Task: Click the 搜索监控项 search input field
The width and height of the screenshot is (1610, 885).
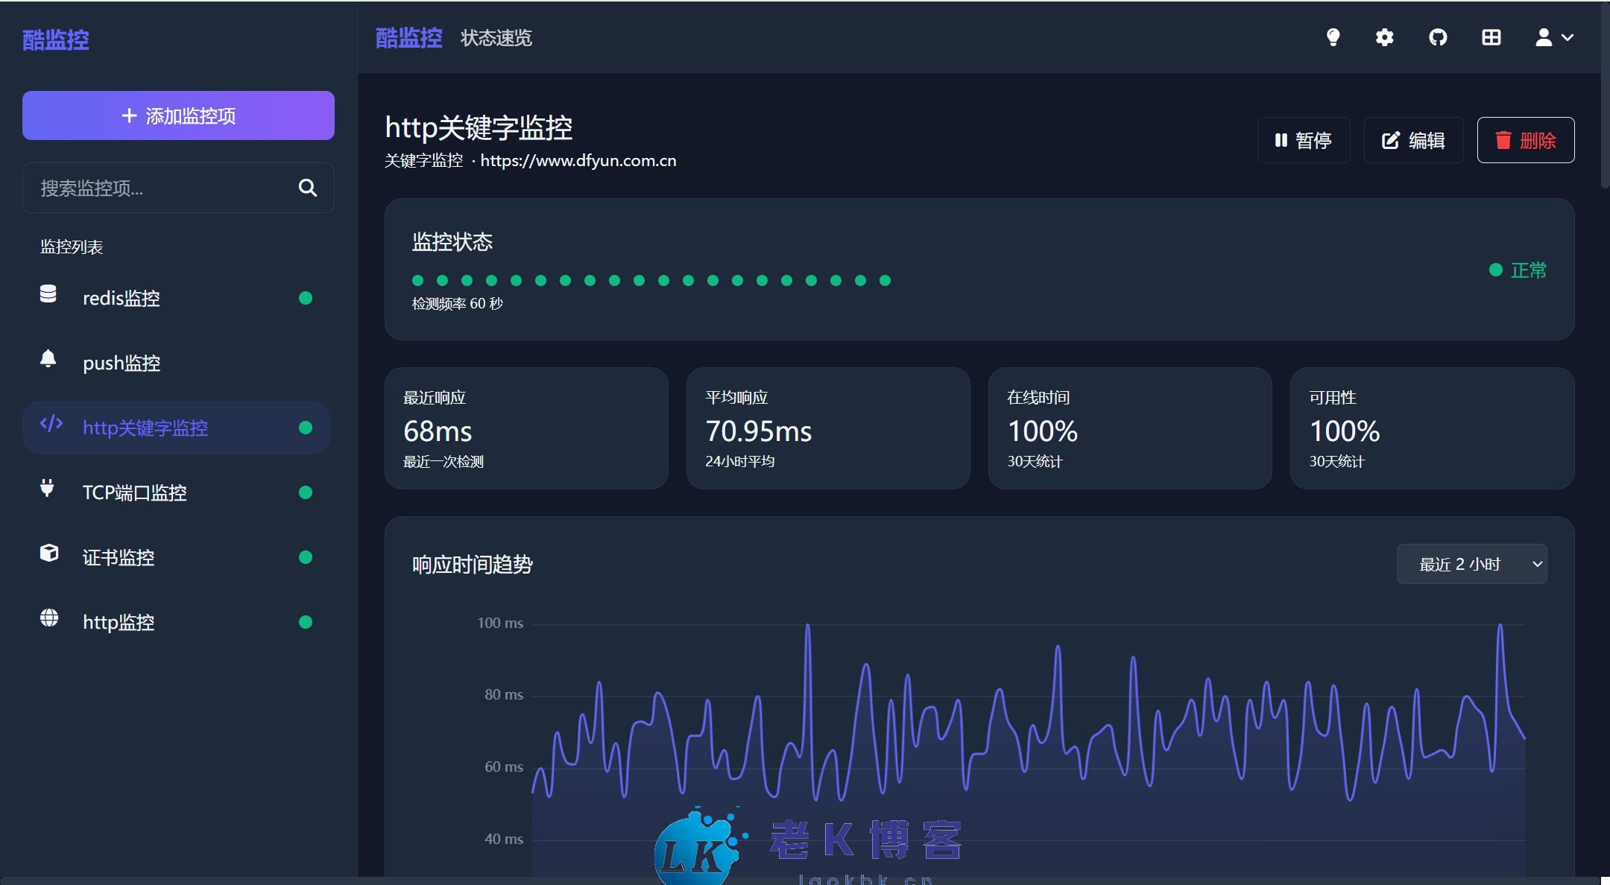Action: [x=157, y=188]
